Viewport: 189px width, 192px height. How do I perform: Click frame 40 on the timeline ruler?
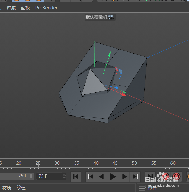point(96,163)
